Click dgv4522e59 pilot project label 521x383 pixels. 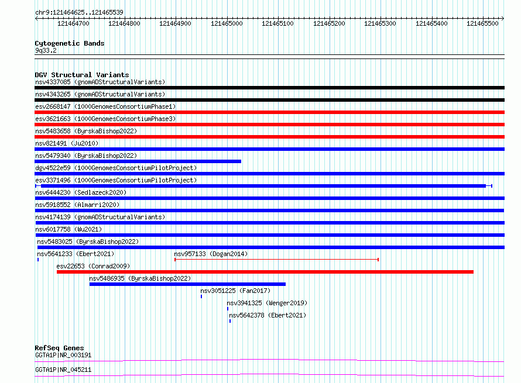pyautogui.click(x=116, y=168)
